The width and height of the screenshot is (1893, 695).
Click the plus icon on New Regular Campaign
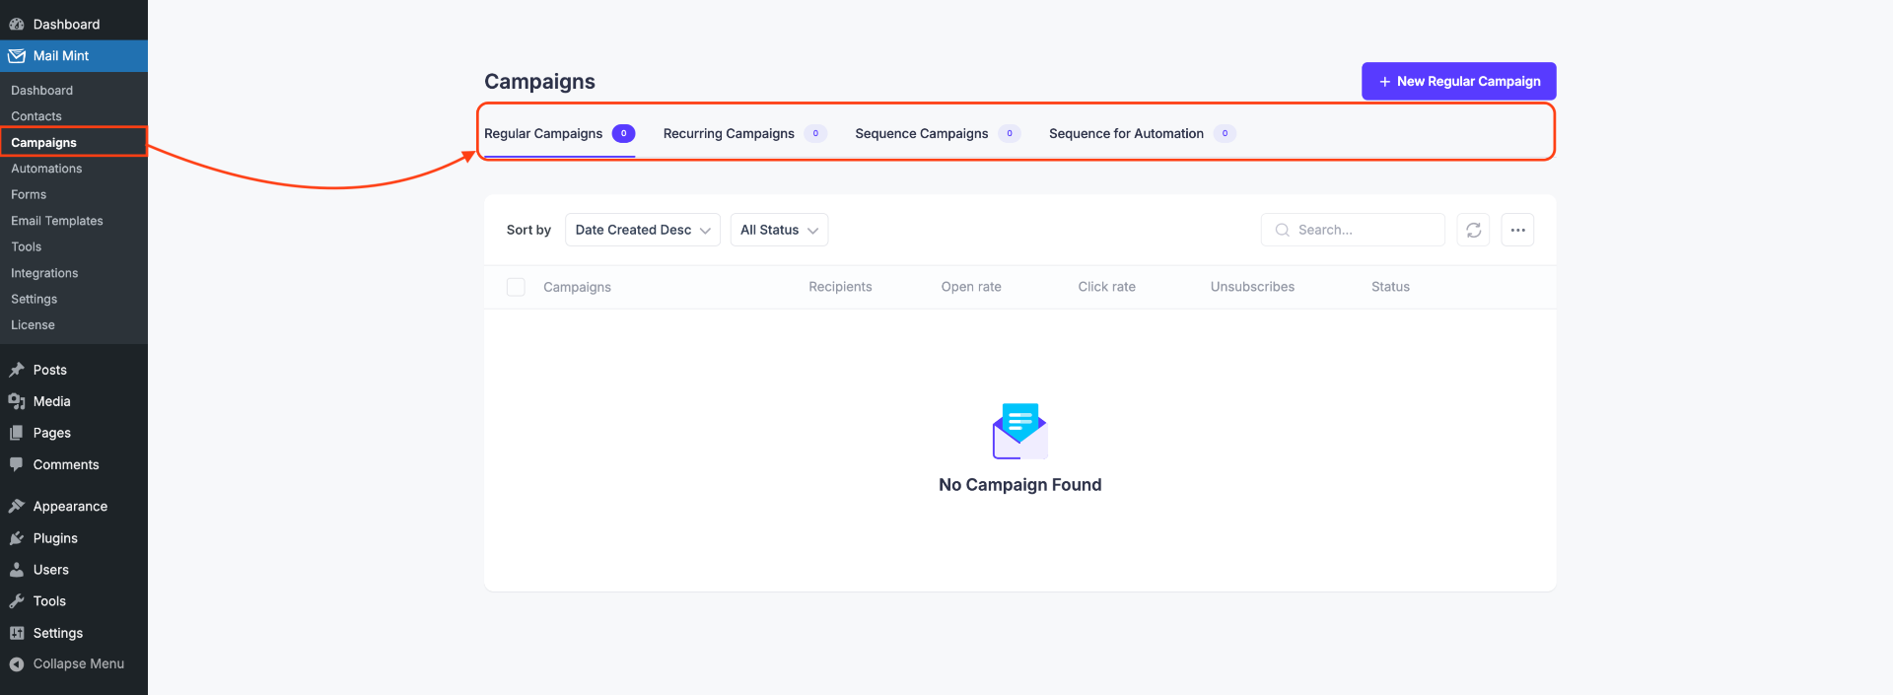(x=1385, y=82)
